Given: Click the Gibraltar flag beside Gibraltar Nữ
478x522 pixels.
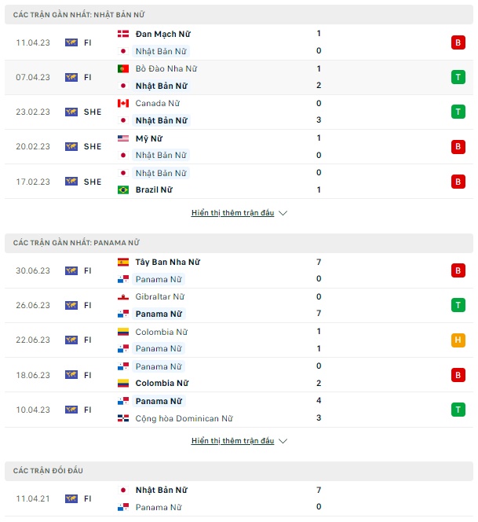Looking at the screenshot, I should click(123, 296).
